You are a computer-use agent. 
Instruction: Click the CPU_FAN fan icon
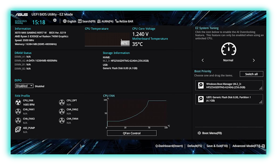point(18,102)
